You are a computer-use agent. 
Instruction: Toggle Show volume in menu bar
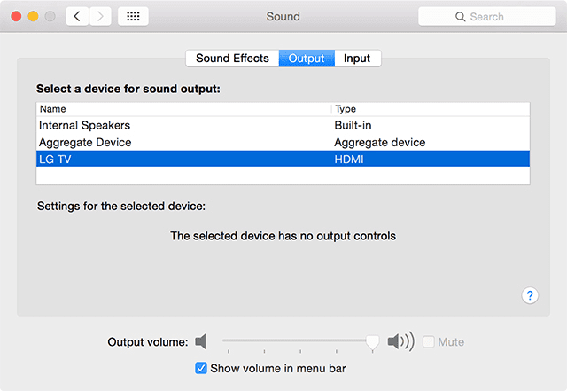pyautogui.click(x=201, y=368)
